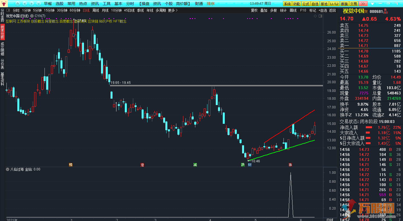
Task: Switch to the 1分钟 period tab
Action: (26, 10)
